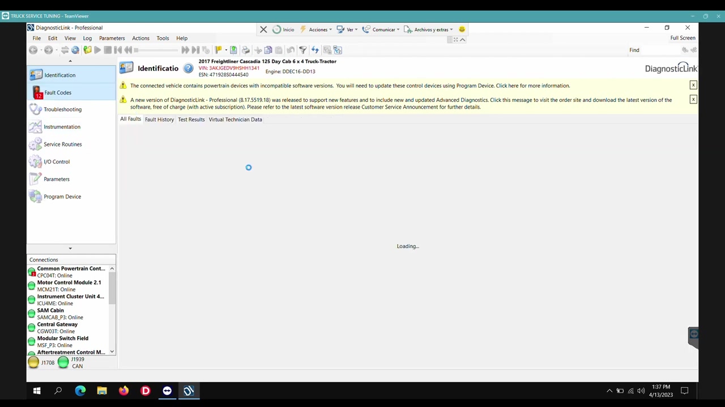The height and width of the screenshot is (407, 725).
Task: Switch to the Test Results tab
Action: tap(191, 119)
